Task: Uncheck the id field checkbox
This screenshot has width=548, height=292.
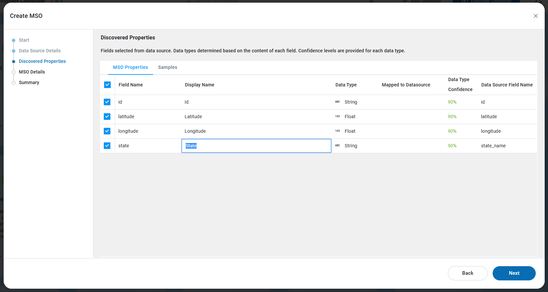Action: [x=107, y=102]
